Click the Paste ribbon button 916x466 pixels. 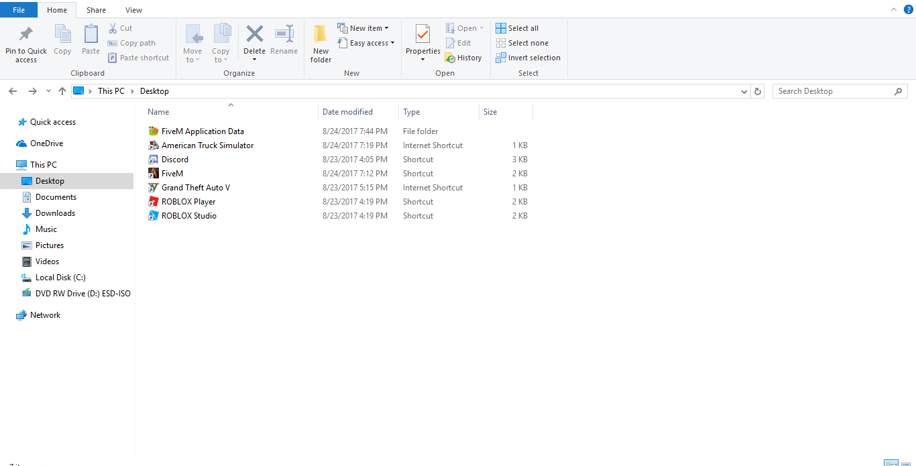[x=91, y=40]
